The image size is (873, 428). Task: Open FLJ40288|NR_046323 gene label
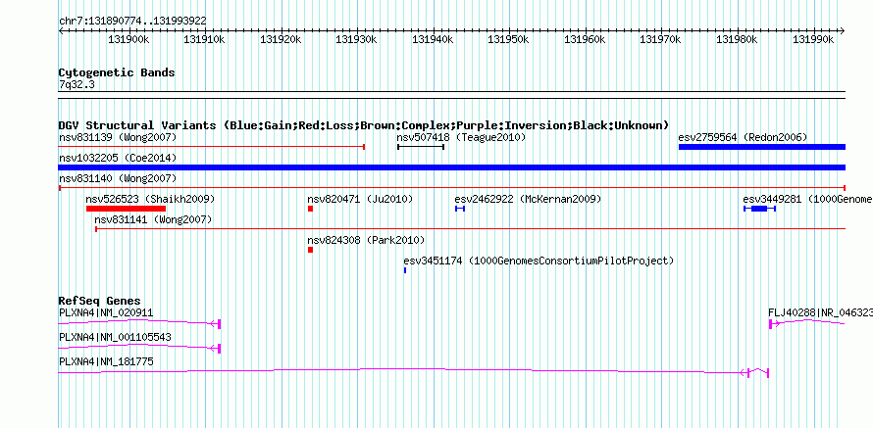pyautogui.click(x=821, y=313)
